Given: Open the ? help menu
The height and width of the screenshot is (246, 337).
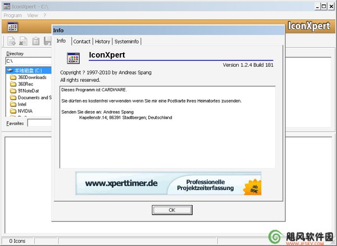Looking at the screenshot, I should point(45,16).
